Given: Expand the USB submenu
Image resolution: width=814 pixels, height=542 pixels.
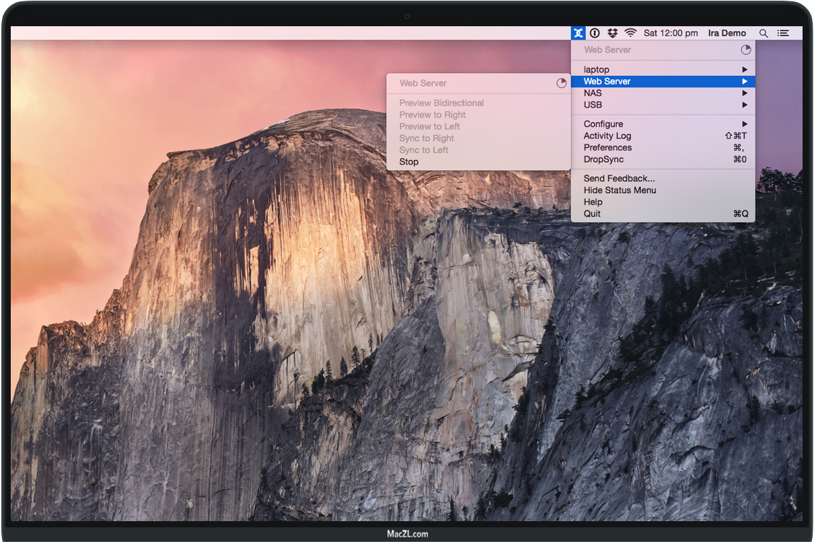Looking at the screenshot, I should (x=663, y=105).
